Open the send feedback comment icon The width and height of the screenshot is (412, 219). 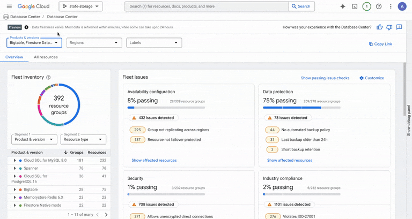pyautogui.click(x=399, y=27)
